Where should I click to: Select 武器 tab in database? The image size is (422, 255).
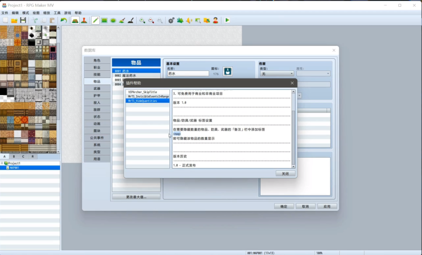click(97, 88)
